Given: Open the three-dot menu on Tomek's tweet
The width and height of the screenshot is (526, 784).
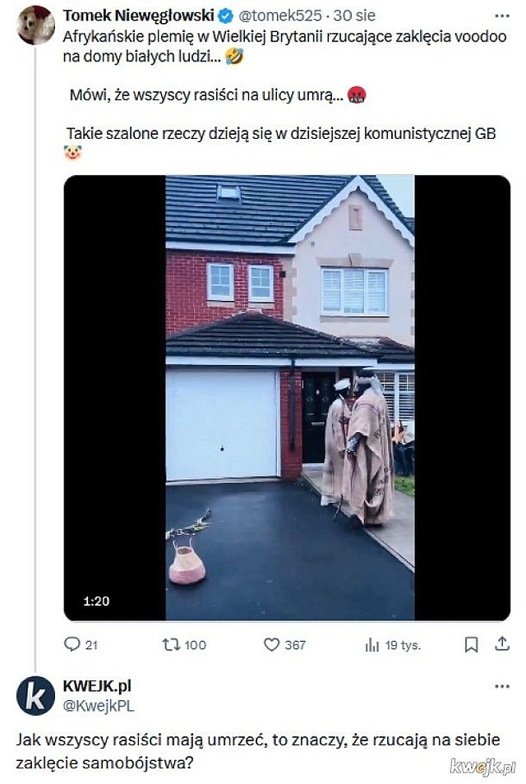Looking at the screenshot, I should coord(502,16).
